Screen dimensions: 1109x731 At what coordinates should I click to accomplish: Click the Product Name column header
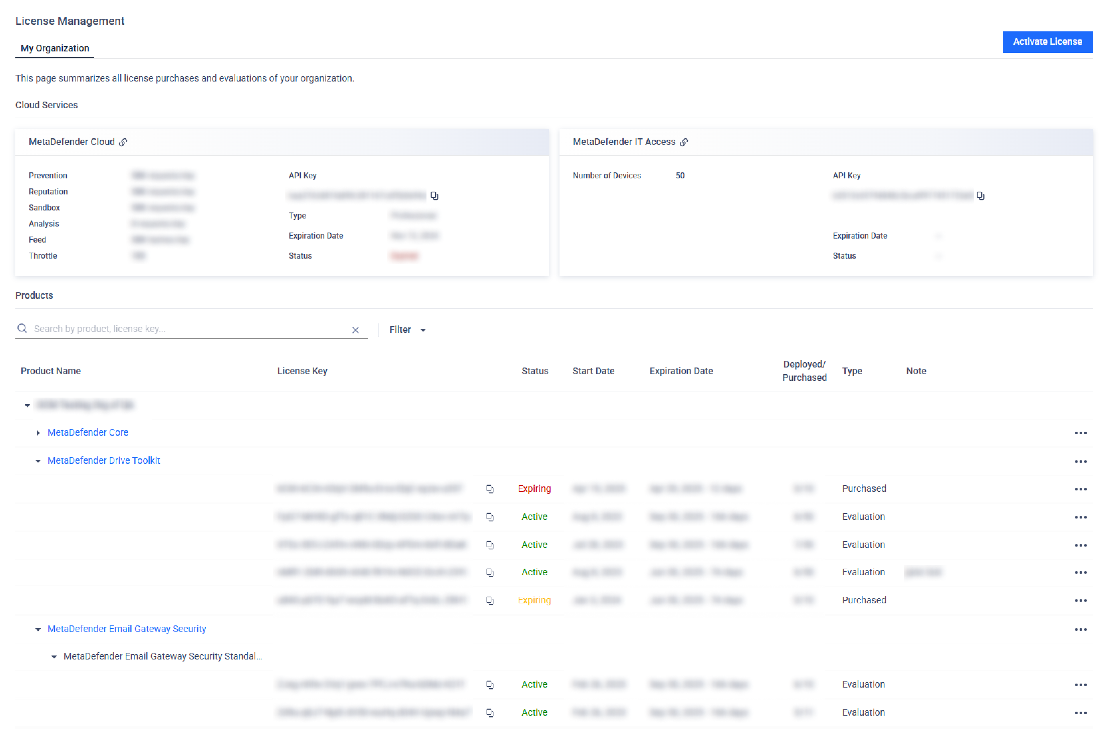click(51, 371)
